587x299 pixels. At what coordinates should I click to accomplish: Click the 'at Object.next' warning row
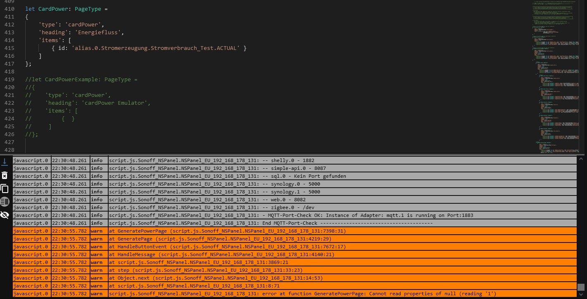pyautogui.click(x=295, y=278)
